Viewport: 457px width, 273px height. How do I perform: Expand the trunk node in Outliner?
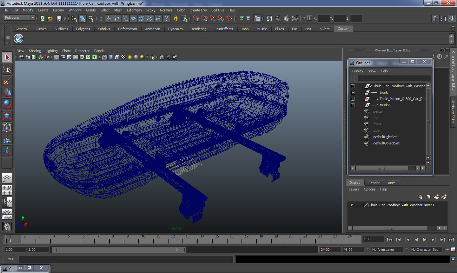[x=353, y=92]
